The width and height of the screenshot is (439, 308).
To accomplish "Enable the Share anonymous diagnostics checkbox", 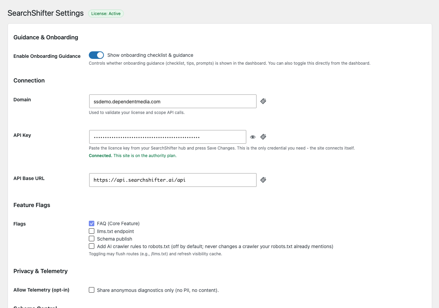I will (x=92, y=290).
